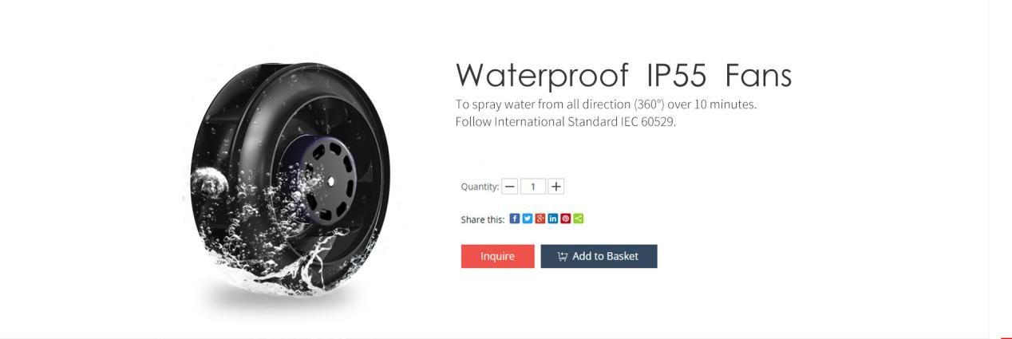Click the 'Share this:' label
Image resolution: width=1012 pixels, height=339 pixels.
point(483,219)
